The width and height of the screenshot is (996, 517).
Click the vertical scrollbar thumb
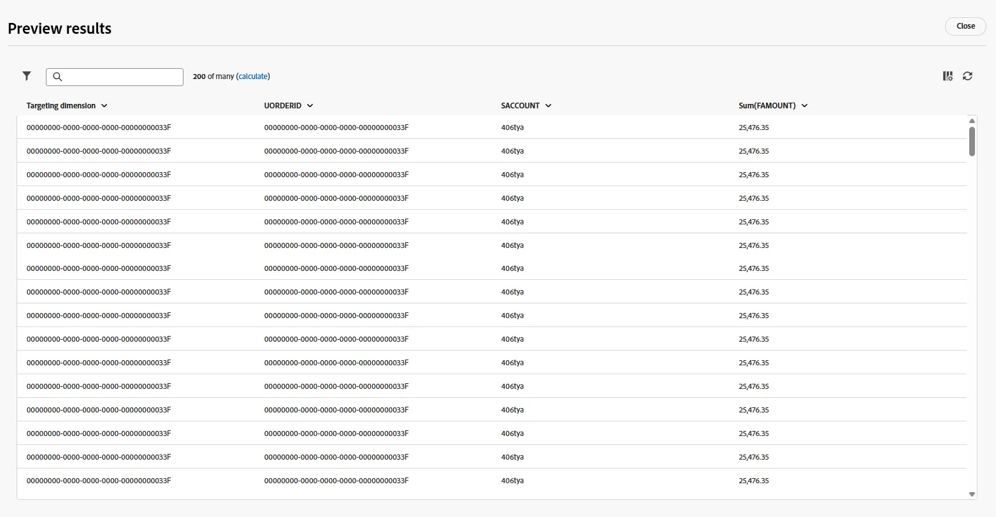[972, 141]
